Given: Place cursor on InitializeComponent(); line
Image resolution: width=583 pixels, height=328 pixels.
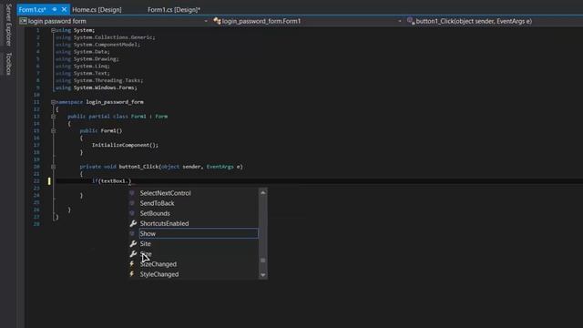Looking at the screenshot, I should coord(125,145).
